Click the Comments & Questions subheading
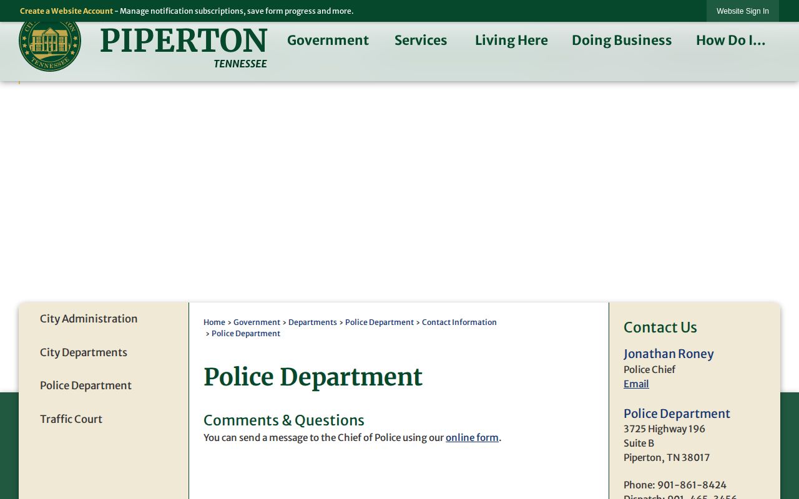 [x=284, y=420]
